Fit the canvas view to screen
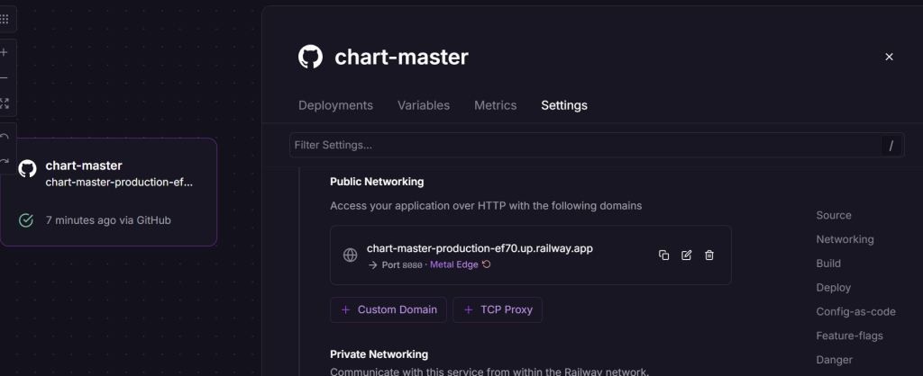 tap(5, 103)
